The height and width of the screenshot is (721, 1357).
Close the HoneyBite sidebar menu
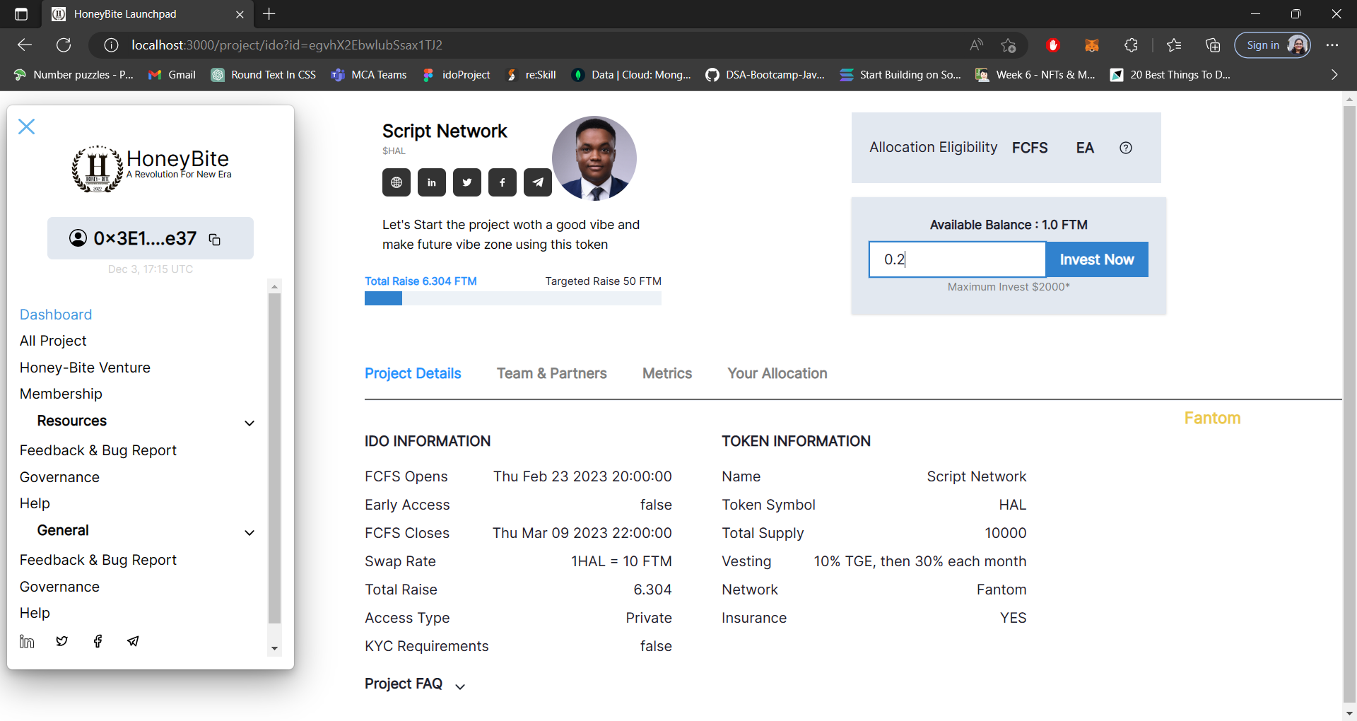[x=27, y=127]
